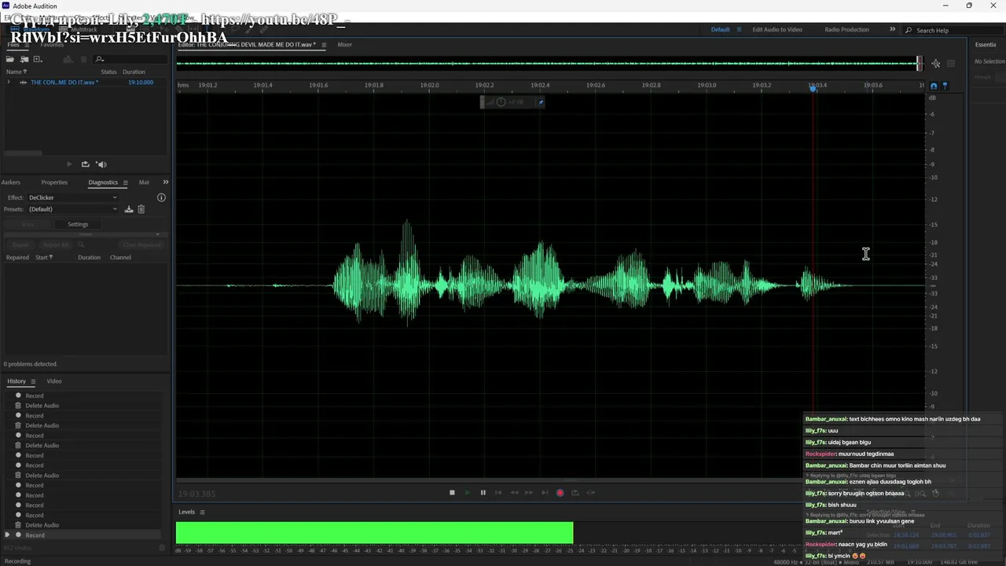The width and height of the screenshot is (1006, 566).
Task: Open the Files panel menu icon
Action: click(x=25, y=45)
